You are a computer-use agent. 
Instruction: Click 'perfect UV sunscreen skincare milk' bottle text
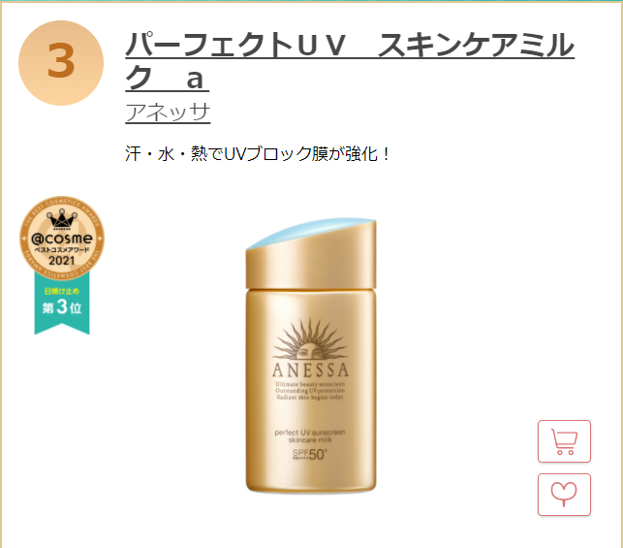click(x=310, y=435)
